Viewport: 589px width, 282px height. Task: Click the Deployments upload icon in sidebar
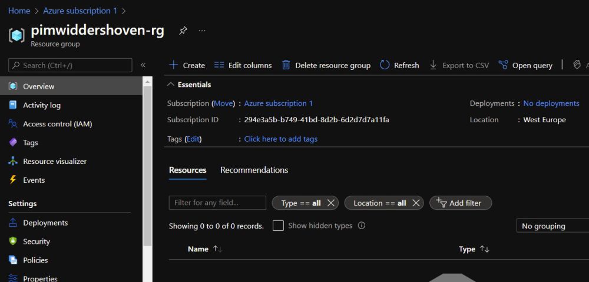pos(13,223)
